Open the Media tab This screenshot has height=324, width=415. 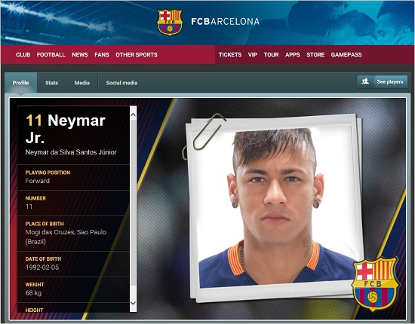pos(82,83)
